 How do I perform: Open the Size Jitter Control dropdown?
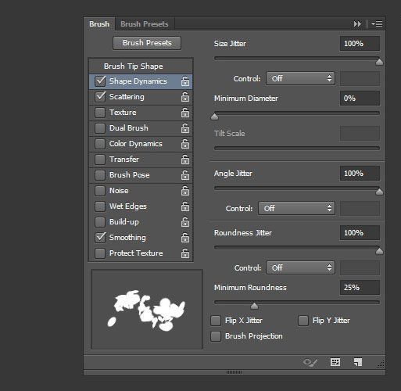tap(300, 78)
